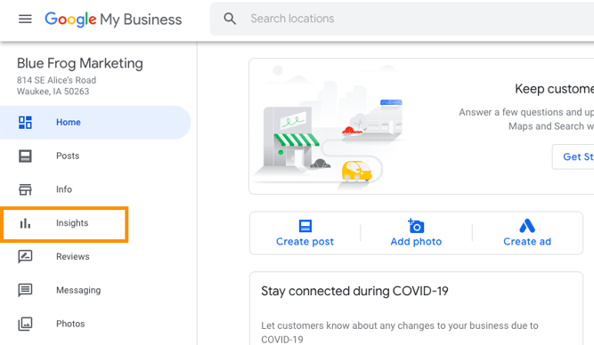Click the Google My Business logo
The height and width of the screenshot is (345, 594).
click(x=113, y=20)
